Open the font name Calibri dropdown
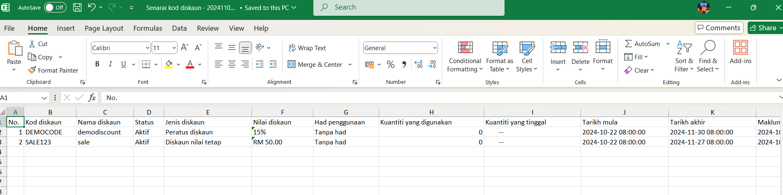 click(x=148, y=48)
